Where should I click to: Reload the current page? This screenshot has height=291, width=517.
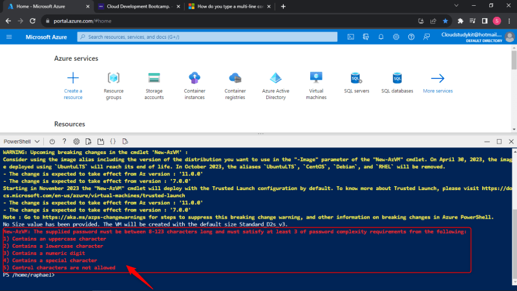click(33, 21)
